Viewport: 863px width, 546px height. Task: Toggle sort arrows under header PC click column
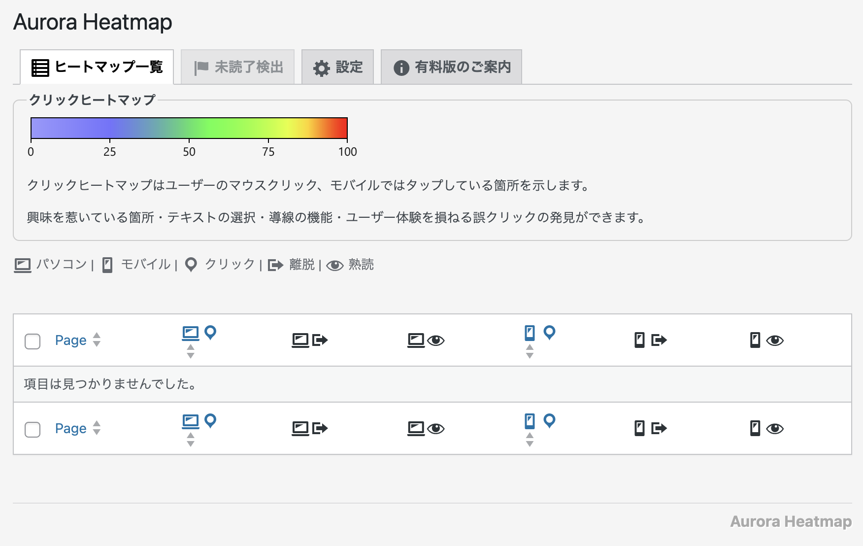coord(191,351)
